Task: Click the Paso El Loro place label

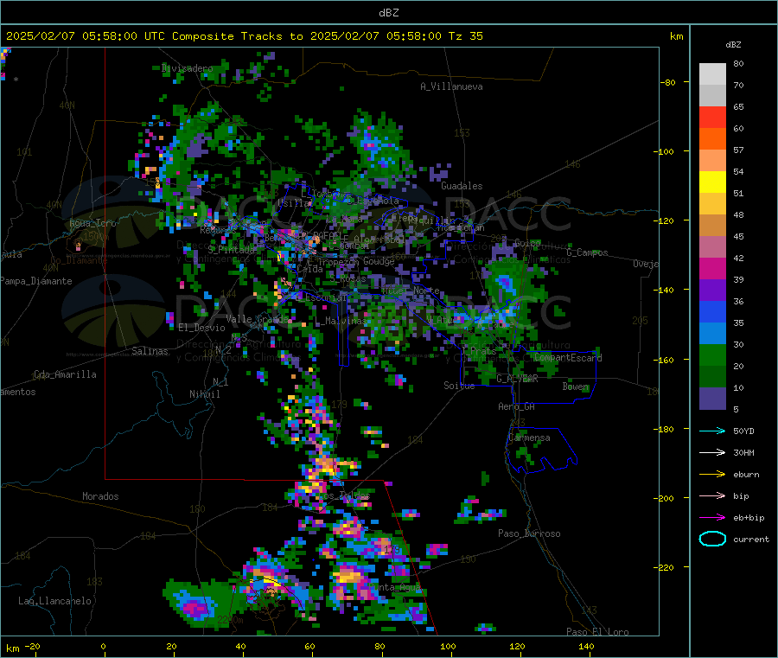Action: [x=597, y=632]
